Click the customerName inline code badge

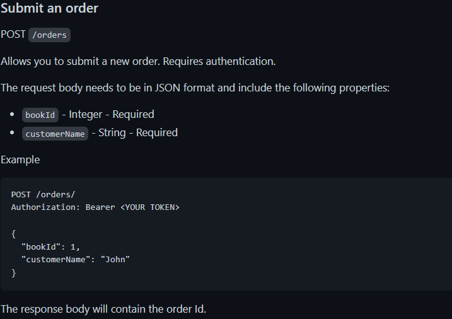click(55, 134)
